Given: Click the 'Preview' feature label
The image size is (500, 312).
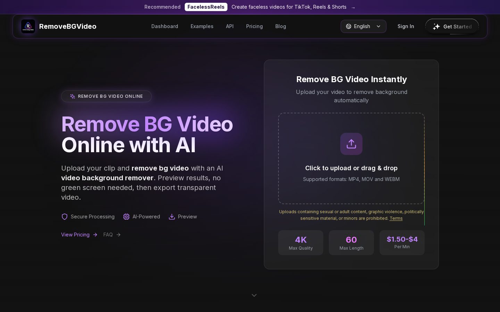Looking at the screenshot, I should (x=187, y=217).
